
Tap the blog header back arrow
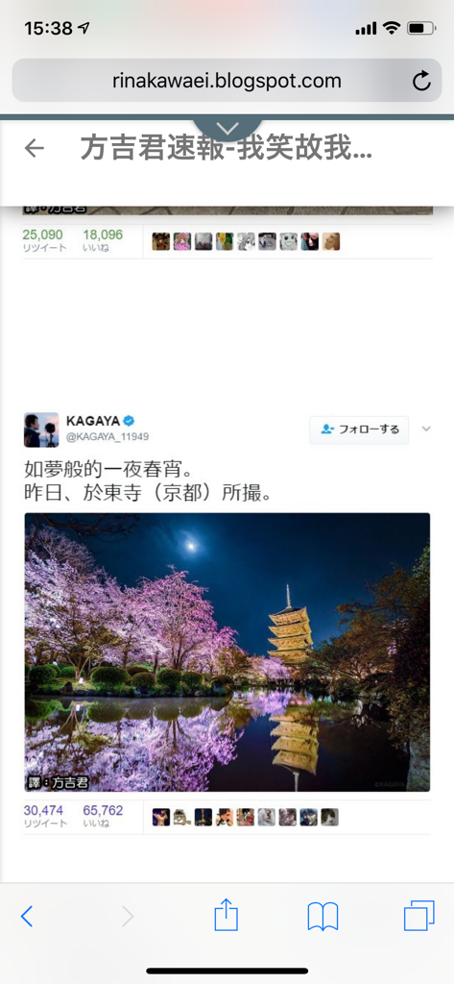[34, 148]
